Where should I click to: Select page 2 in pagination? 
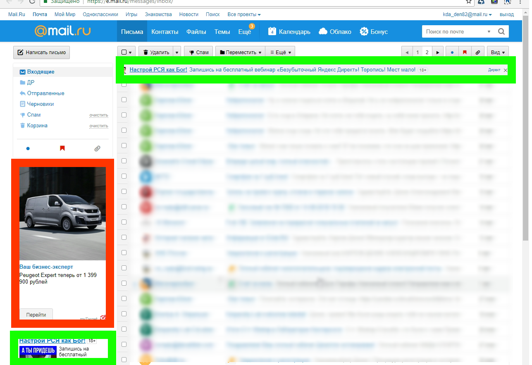pos(427,52)
